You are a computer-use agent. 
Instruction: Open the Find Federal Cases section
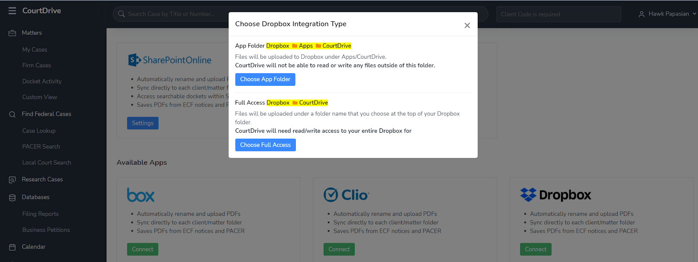click(x=47, y=114)
